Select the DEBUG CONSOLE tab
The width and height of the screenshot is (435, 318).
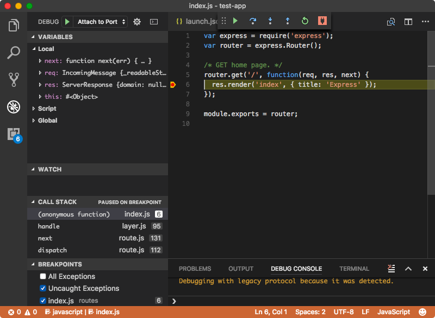[x=296, y=269]
